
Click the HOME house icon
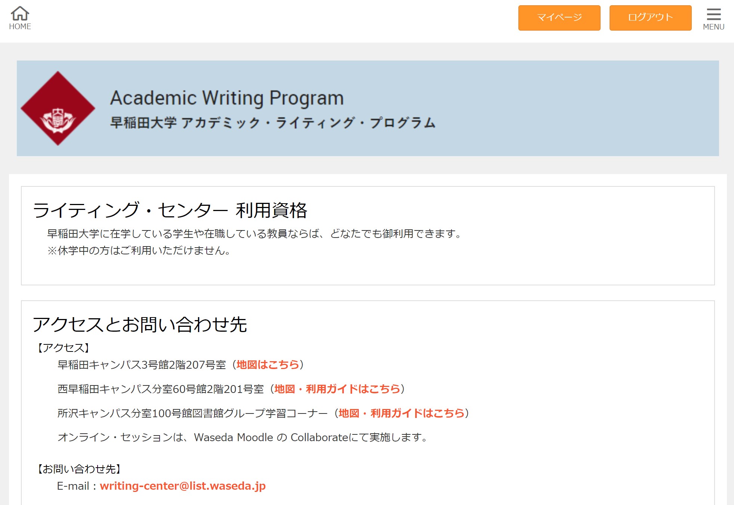point(20,14)
